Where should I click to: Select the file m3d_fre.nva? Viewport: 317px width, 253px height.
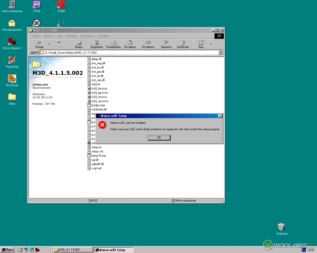pyautogui.click(x=97, y=89)
